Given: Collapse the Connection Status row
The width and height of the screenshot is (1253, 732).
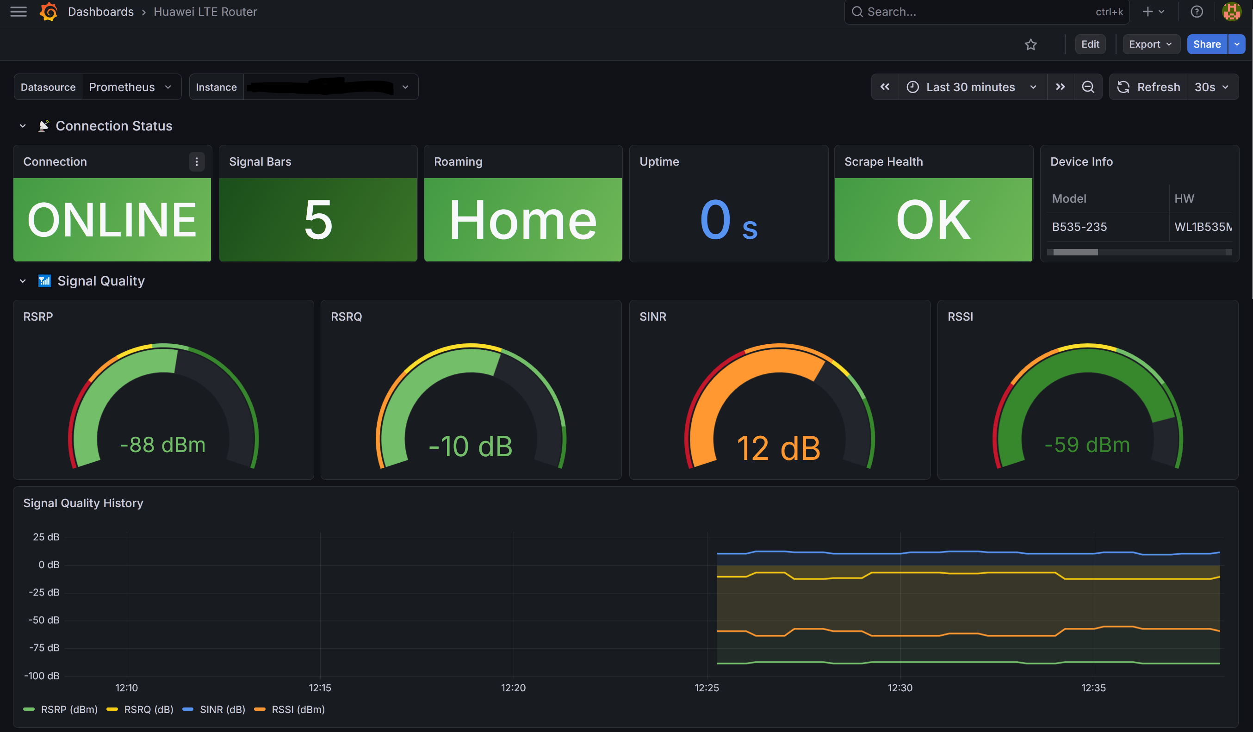Looking at the screenshot, I should (x=22, y=126).
